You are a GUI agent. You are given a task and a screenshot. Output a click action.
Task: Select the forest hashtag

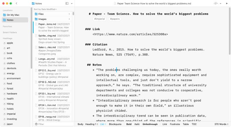click(x=10, y=89)
